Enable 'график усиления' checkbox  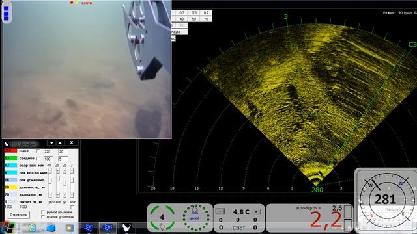[43, 217]
